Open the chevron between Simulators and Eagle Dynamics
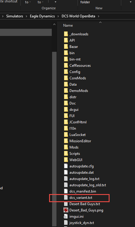Image resolution: width=135 pixels, height=227 pixels. tap(26, 16)
